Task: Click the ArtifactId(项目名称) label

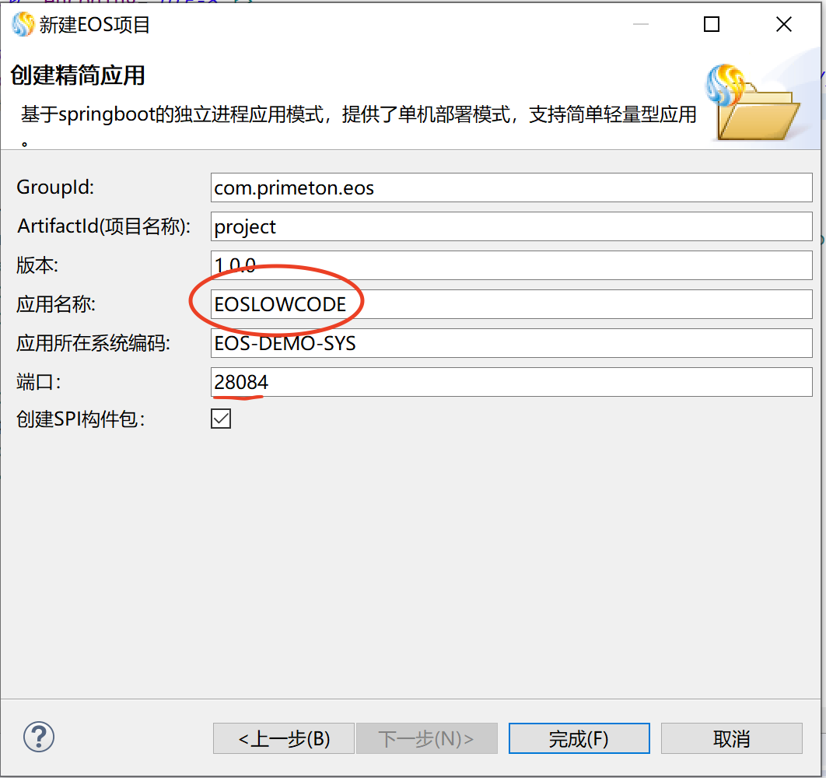Action: [x=104, y=227]
